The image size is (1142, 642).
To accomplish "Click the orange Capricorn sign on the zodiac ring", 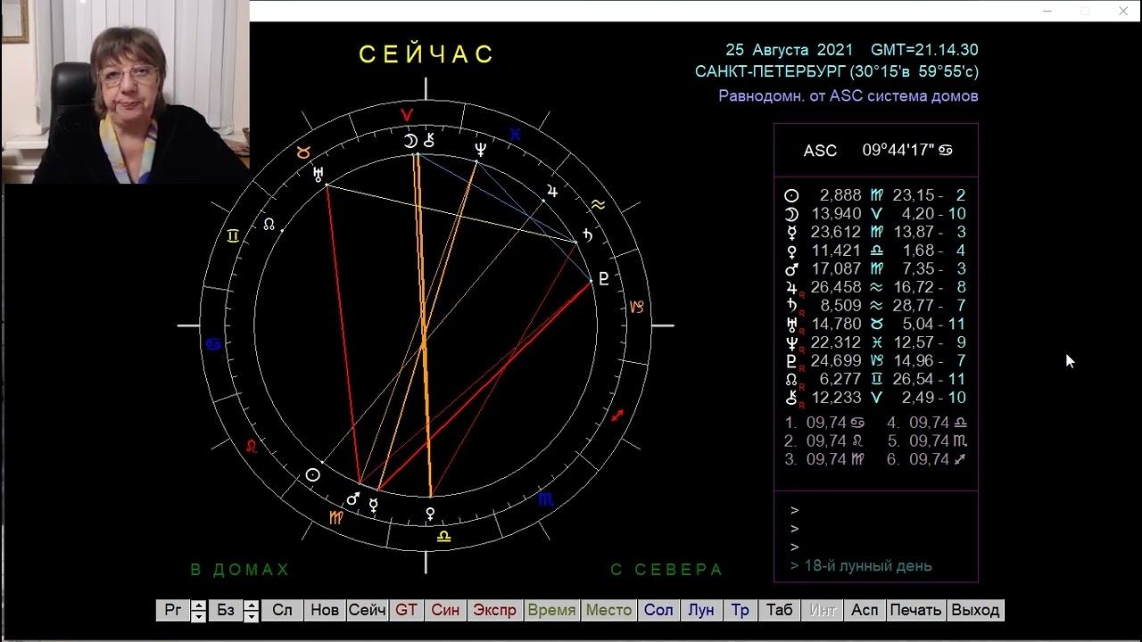I will click(x=637, y=307).
